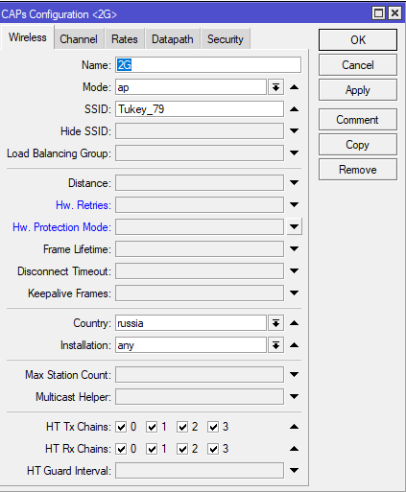Collapse the HT Rx Chains field
This screenshot has height=492, width=406.
(x=294, y=449)
